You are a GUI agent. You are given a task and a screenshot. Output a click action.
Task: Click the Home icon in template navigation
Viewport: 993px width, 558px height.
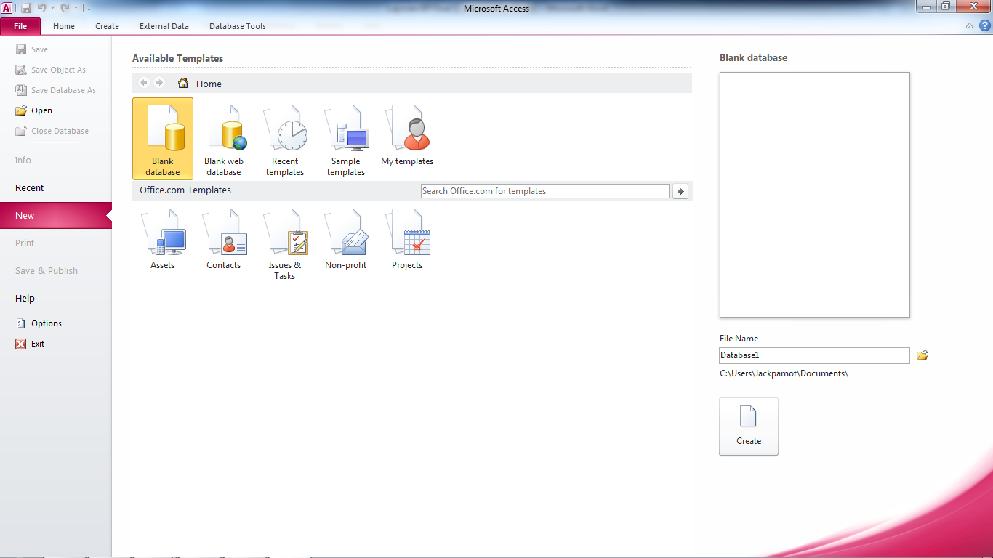(183, 83)
